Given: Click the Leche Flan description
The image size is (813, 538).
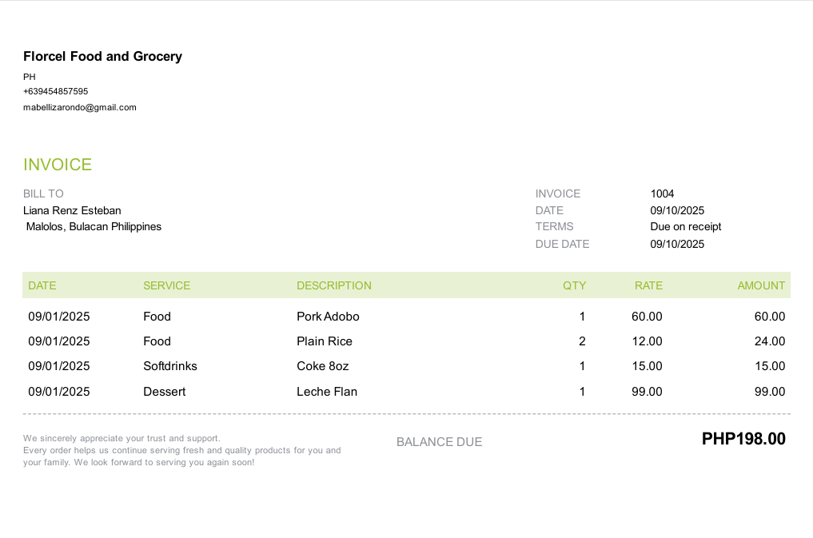Looking at the screenshot, I should (327, 392).
